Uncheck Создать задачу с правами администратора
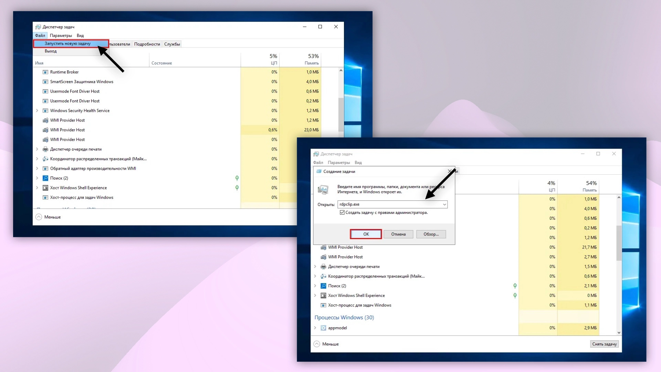The image size is (661, 372). point(342,213)
